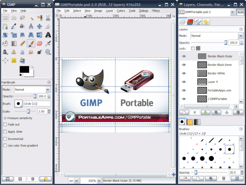The image size is (246, 185).
Task: Click the brush Spacing slider
Action: click(x=209, y=173)
